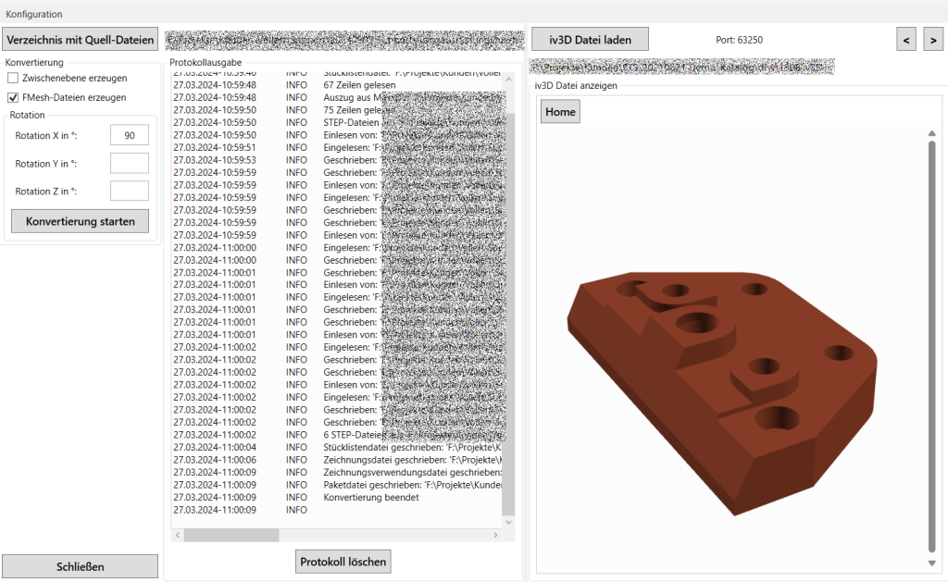Image resolution: width=948 pixels, height=582 pixels.
Task: Start conversion with 'Konvertierung starten'
Action: 80,221
